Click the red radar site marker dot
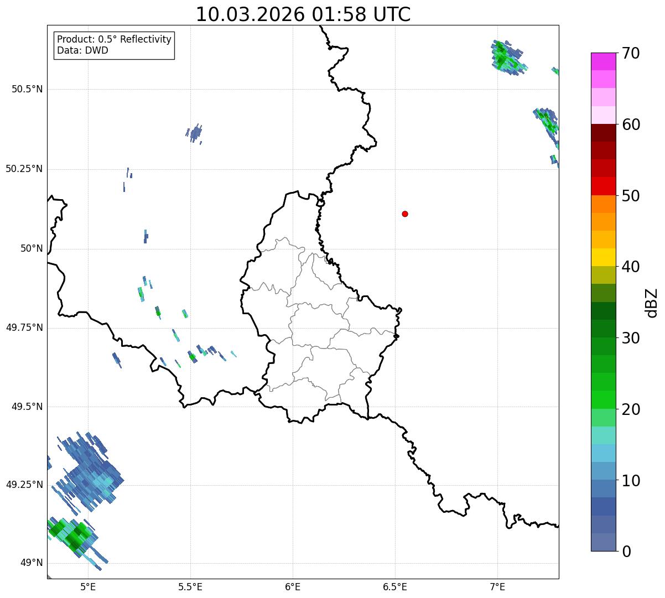 pyautogui.click(x=405, y=214)
